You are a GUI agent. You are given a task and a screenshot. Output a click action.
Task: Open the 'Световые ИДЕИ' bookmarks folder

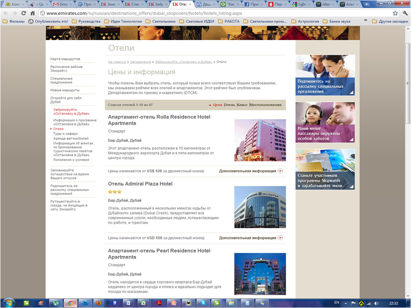click(197, 21)
